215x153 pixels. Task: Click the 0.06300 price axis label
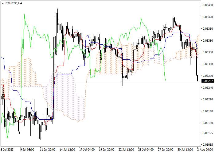click(208, 64)
